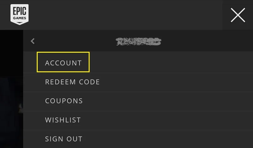Viewport: 253px width, 148px height.
Task: Go back using the left chevron arrow
Action: pyautogui.click(x=33, y=41)
